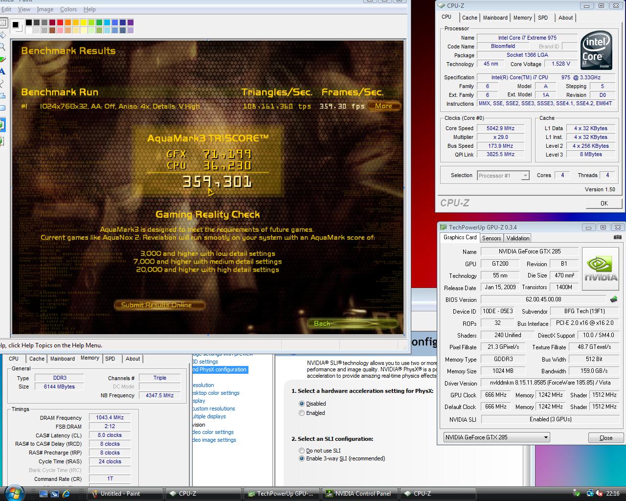Pick the black palette swatch in Paint
This screenshot has width=626, height=501.
(29, 23)
